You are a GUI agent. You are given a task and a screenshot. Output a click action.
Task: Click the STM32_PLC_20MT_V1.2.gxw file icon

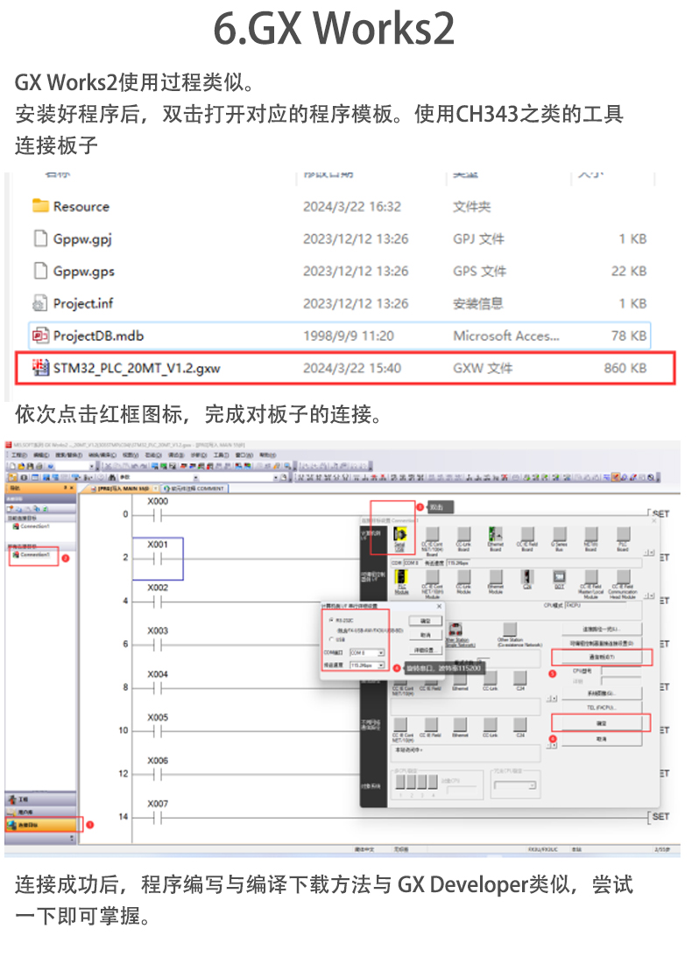[x=40, y=368]
